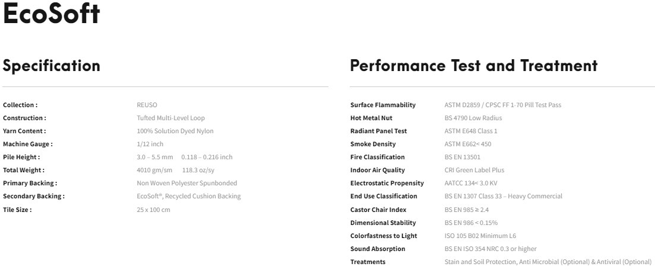655x270 pixels.
Task: Select the Machine Gauge label
Action: pyautogui.click(x=27, y=144)
